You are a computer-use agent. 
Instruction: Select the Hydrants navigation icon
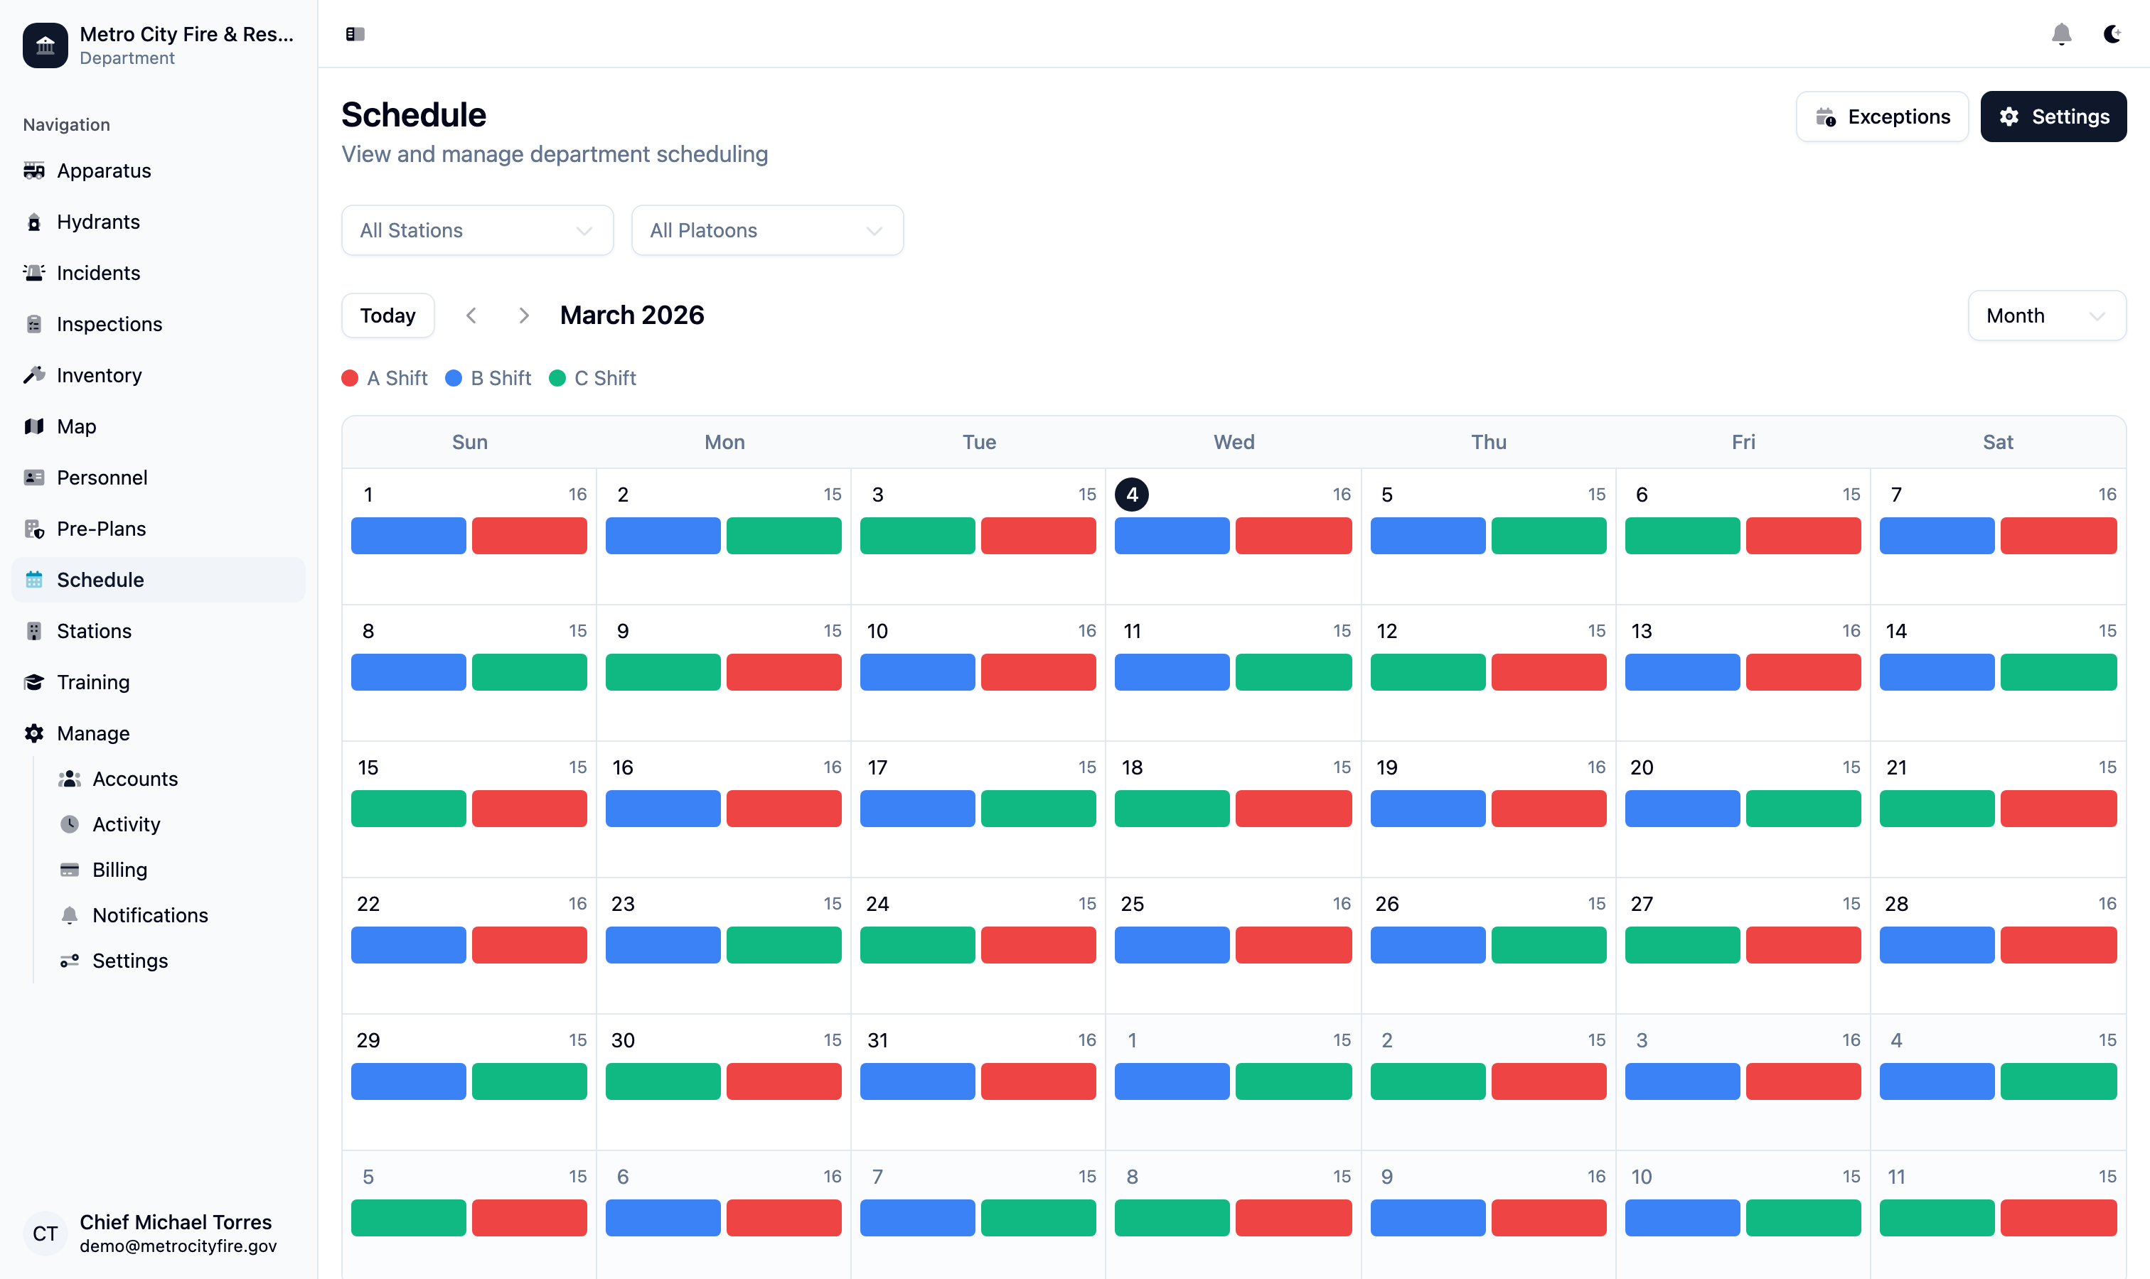click(x=35, y=222)
